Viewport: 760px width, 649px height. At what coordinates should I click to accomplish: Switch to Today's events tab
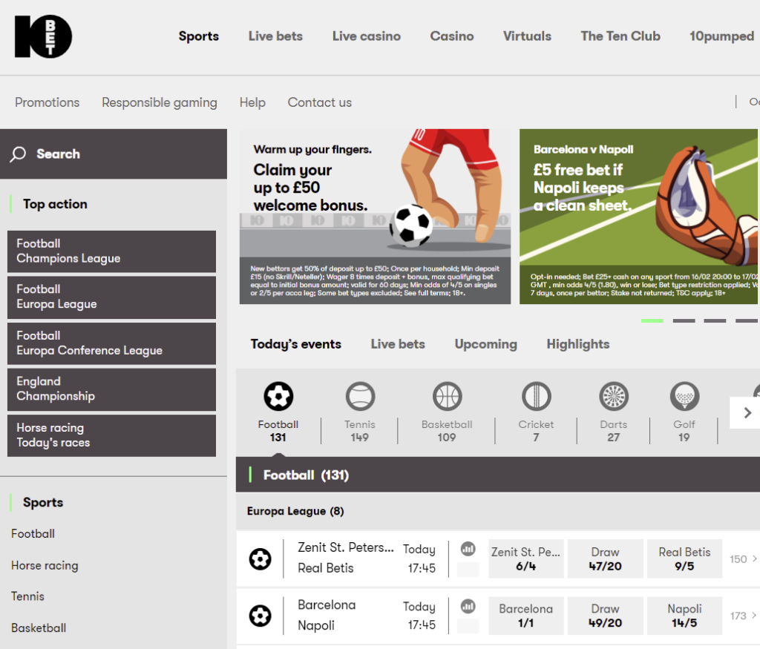pyautogui.click(x=295, y=344)
